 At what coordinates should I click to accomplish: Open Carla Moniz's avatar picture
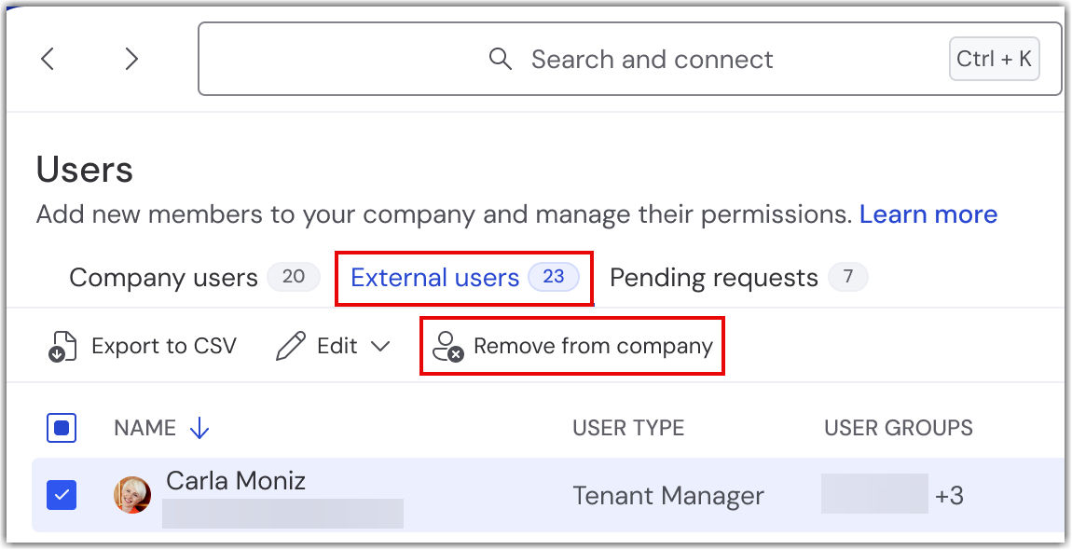tap(132, 495)
